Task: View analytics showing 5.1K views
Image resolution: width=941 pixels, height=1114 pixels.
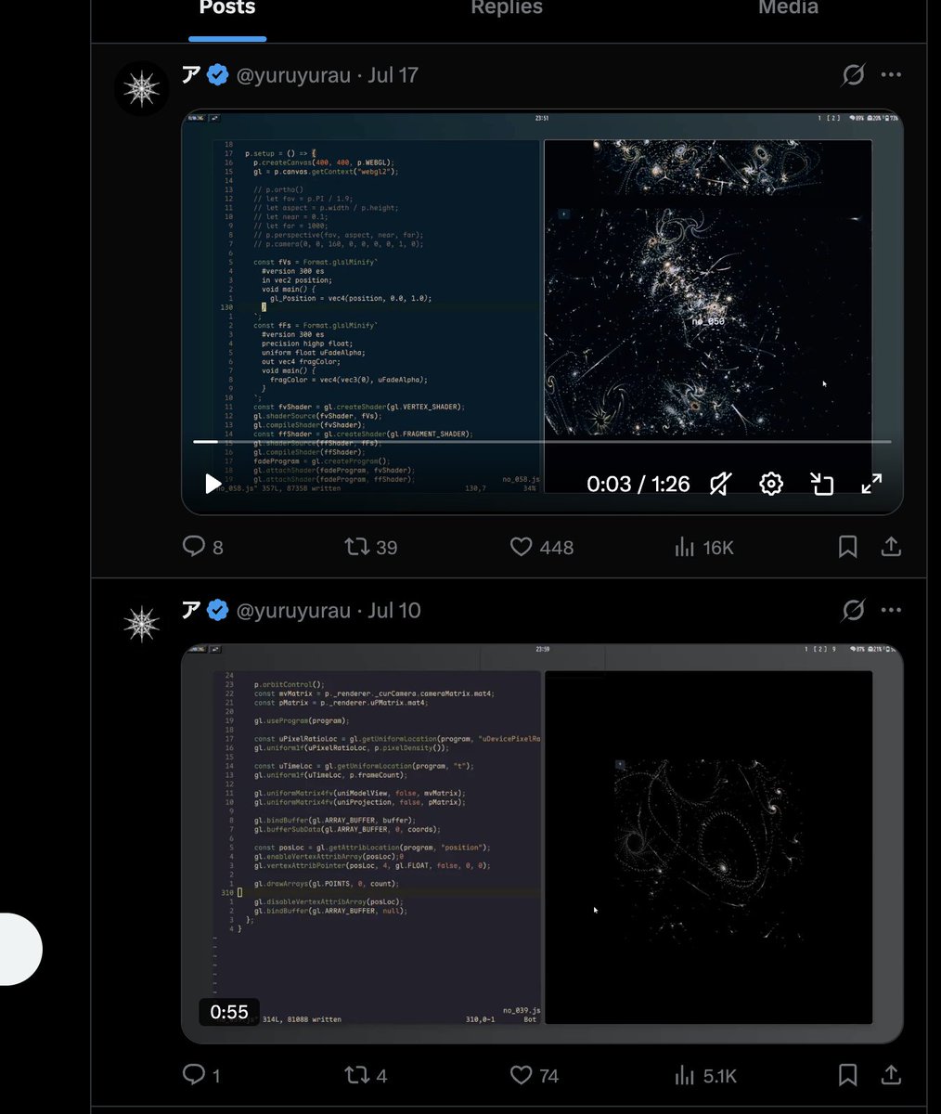Action: tap(705, 1075)
